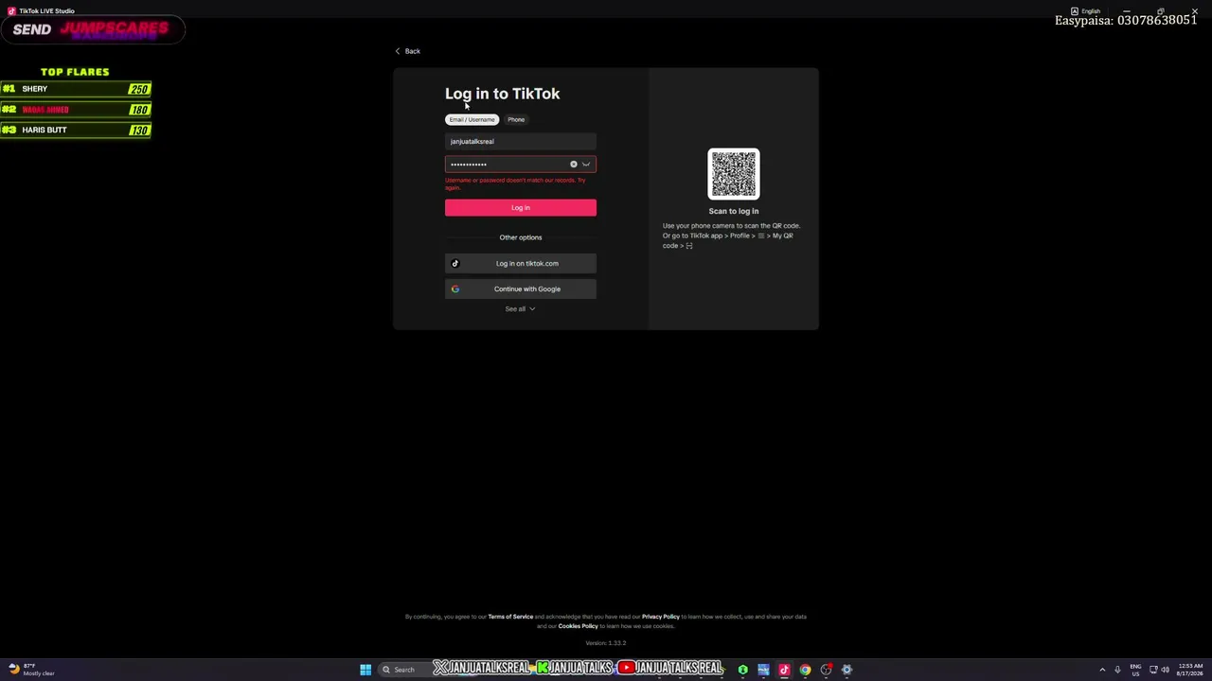Click the TikTok icon beside tiktok.com login

pos(455,264)
